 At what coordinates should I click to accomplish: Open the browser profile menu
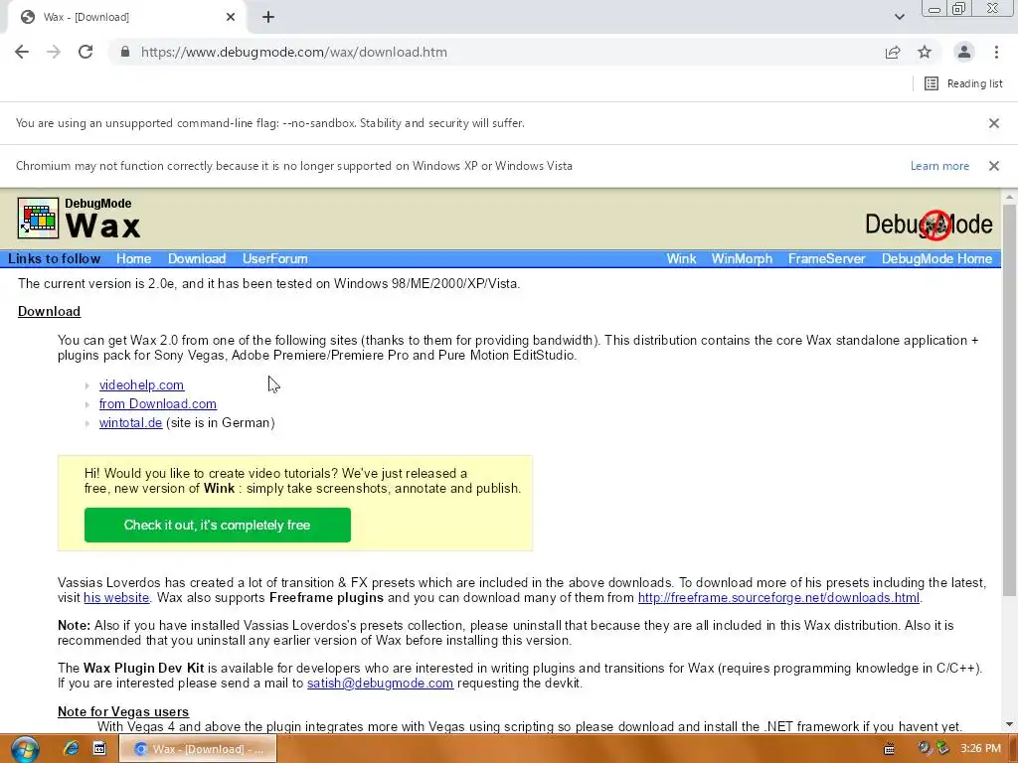coord(964,52)
